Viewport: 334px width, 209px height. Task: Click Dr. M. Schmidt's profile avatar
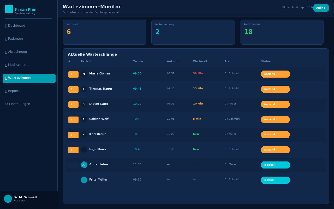tap(8, 199)
